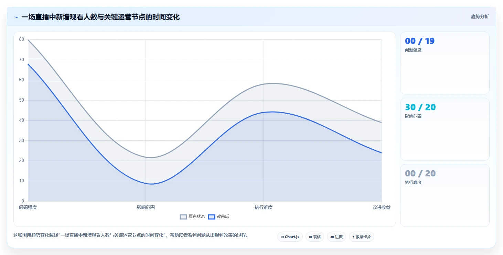Click the 问题强度 card caption
503x255 pixels.
[413, 50]
